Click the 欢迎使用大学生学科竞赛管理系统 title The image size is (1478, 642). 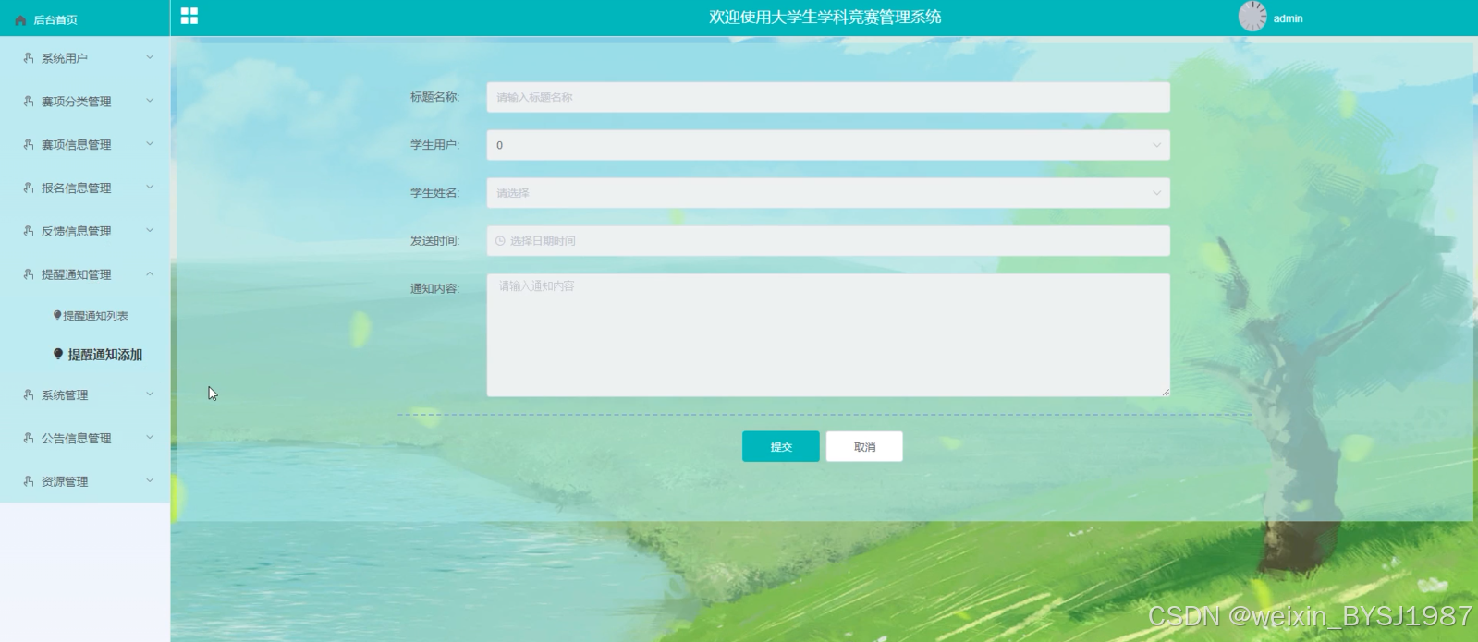click(x=825, y=17)
